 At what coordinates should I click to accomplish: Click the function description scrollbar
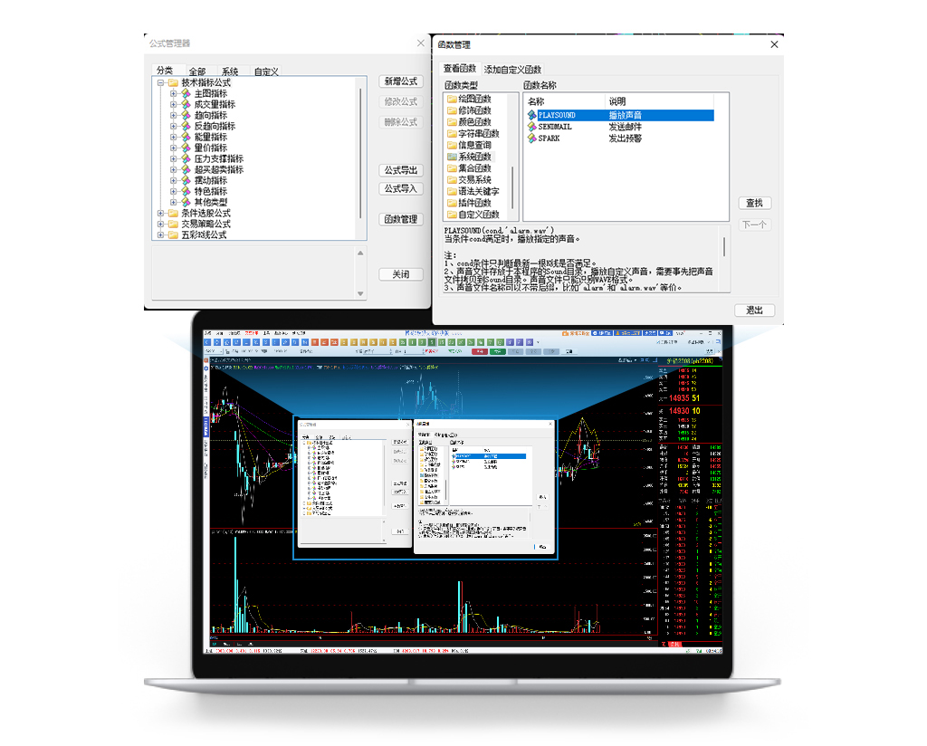click(724, 247)
